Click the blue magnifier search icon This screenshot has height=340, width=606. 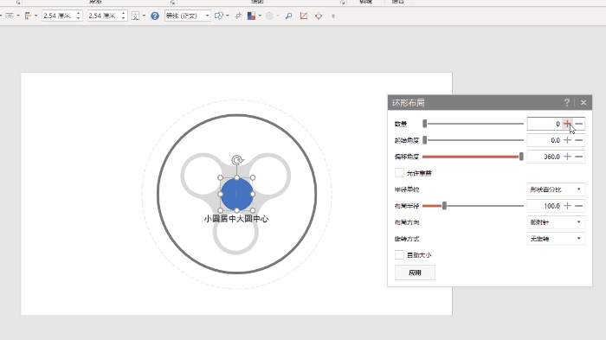288,16
